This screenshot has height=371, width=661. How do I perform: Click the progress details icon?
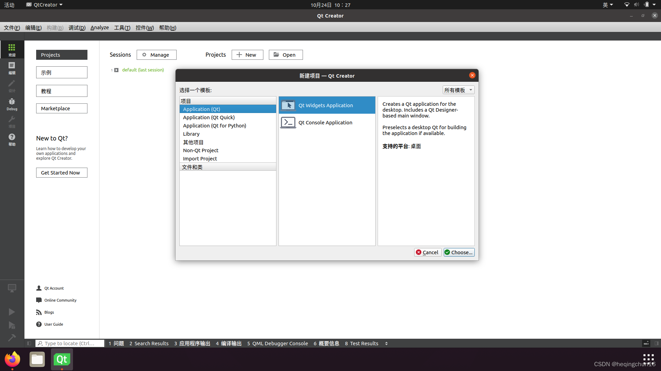[646, 343]
